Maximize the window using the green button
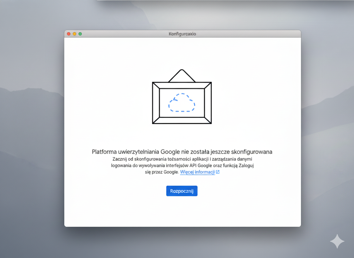 point(80,34)
